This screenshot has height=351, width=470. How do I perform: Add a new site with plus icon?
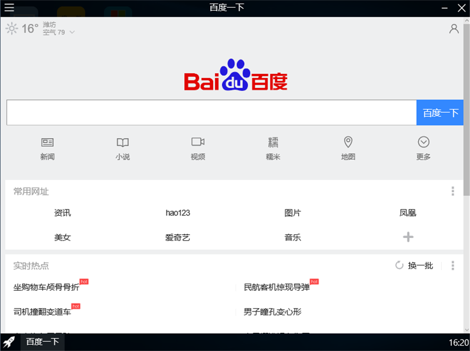(408, 237)
